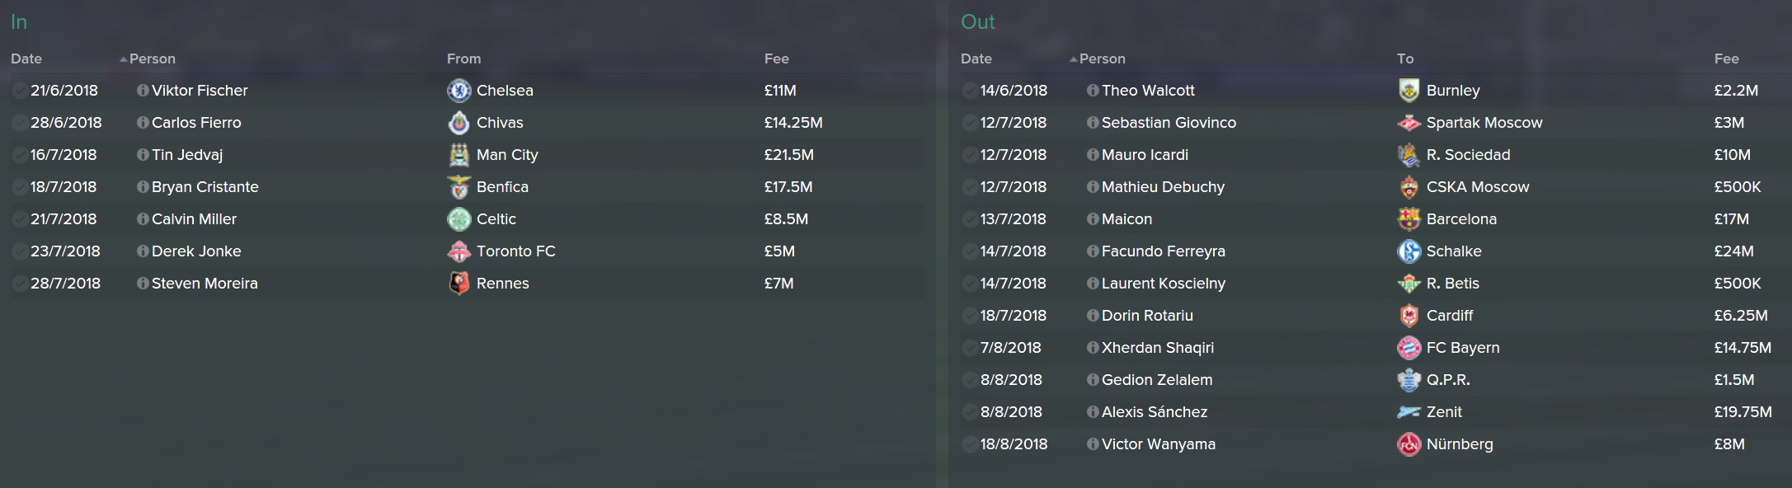The width and height of the screenshot is (1792, 488).
Task: Toggle the checkmark on Victor Wanyama's row
Action: coord(969,444)
